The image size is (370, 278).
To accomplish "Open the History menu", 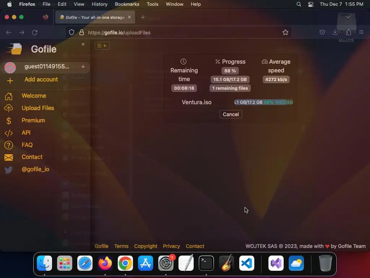I will coord(99,4).
